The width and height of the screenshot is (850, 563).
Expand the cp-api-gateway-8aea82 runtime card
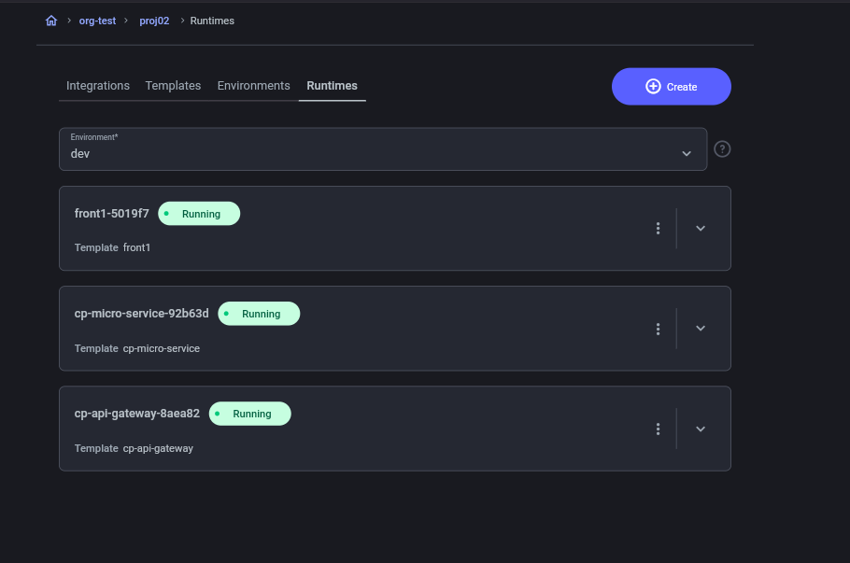click(701, 429)
